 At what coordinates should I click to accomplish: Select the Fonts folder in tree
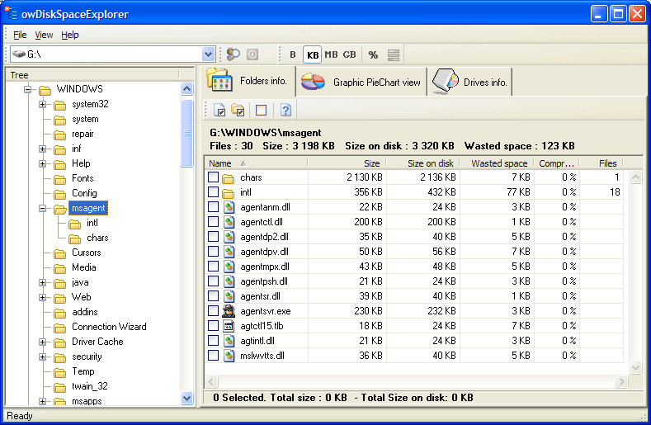[83, 178]
